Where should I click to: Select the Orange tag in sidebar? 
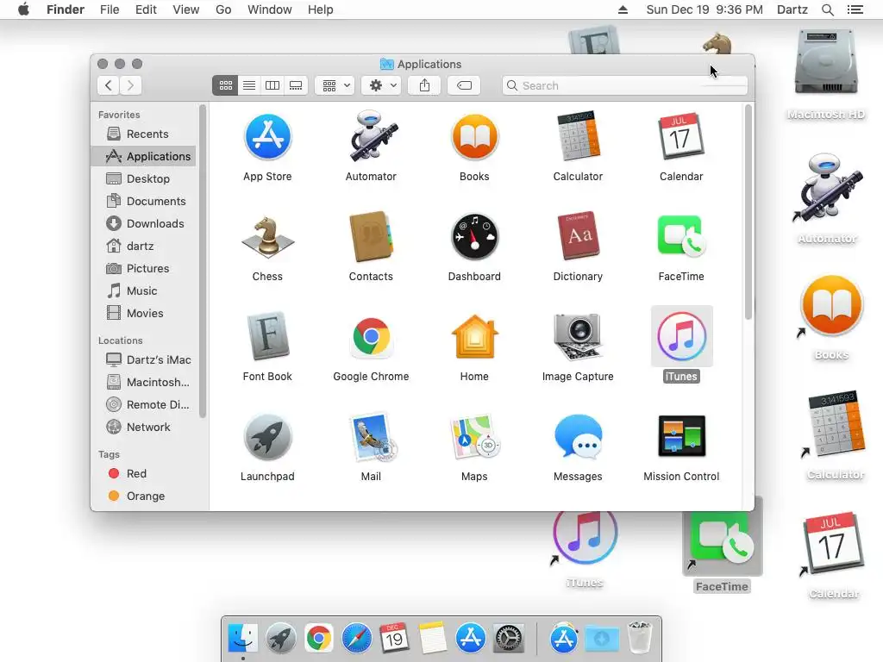(x=144, y=496)
